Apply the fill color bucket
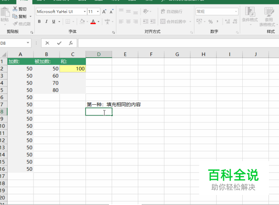Screen dimensions: 279x205 click(x=82, y=21)
